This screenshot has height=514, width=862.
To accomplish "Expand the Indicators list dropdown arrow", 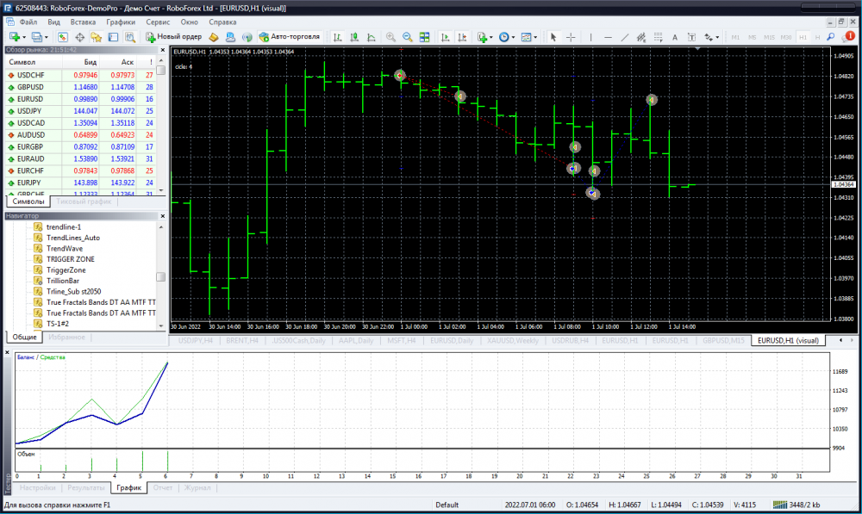I will click(491, 37).
